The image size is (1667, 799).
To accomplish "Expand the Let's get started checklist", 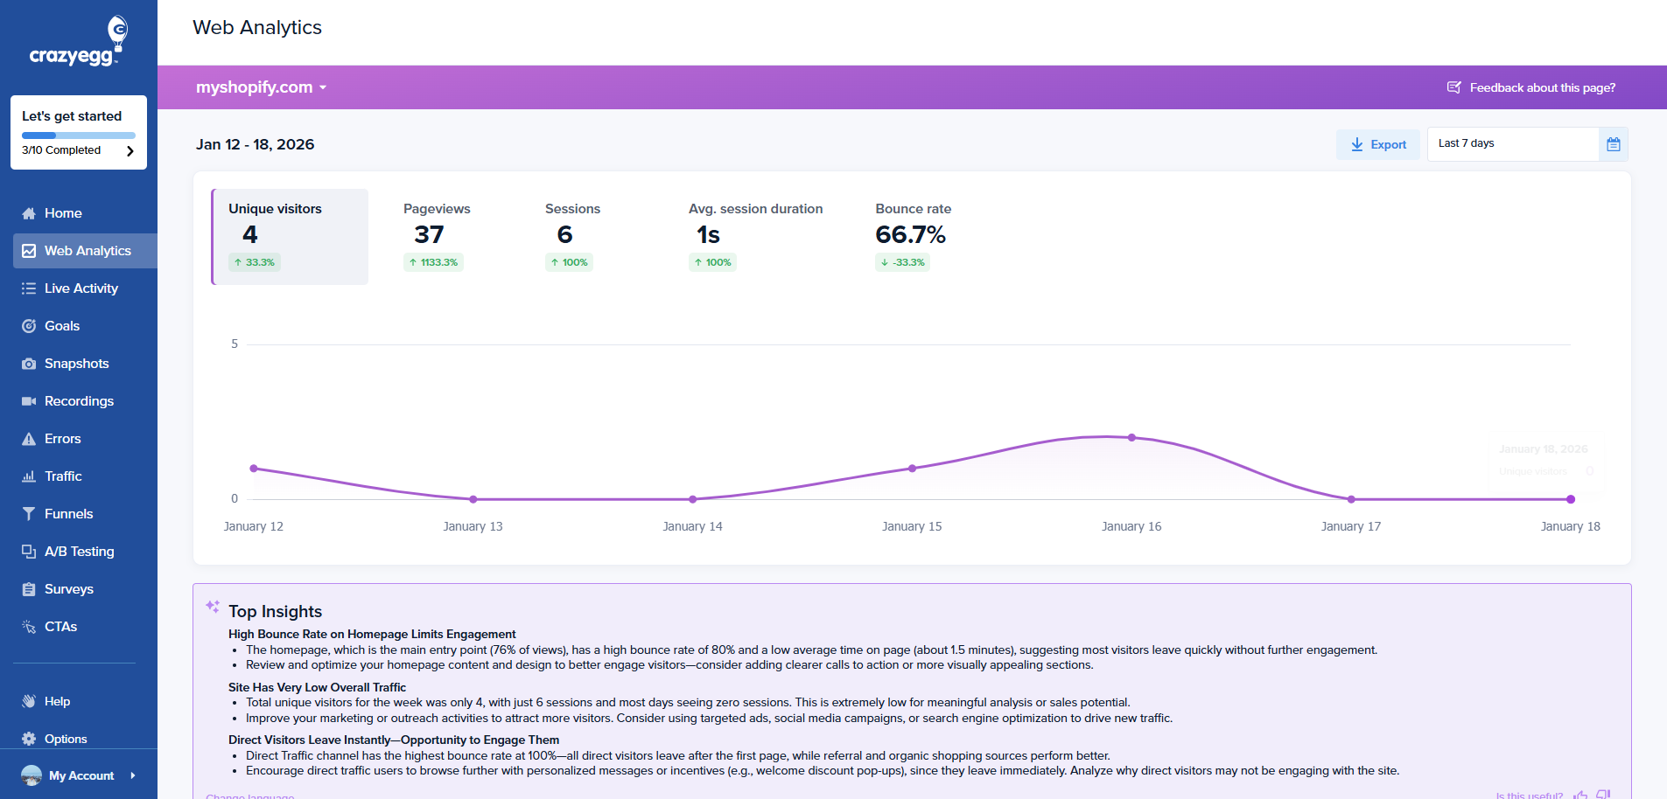I will pos(130,149).
